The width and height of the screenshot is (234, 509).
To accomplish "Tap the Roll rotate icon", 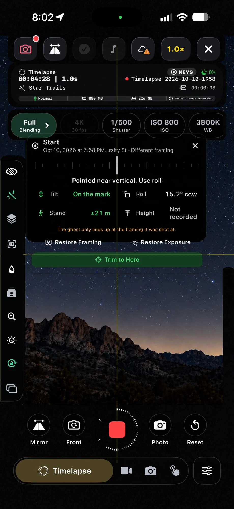I will pyautogui.click(x=127, y=194).
